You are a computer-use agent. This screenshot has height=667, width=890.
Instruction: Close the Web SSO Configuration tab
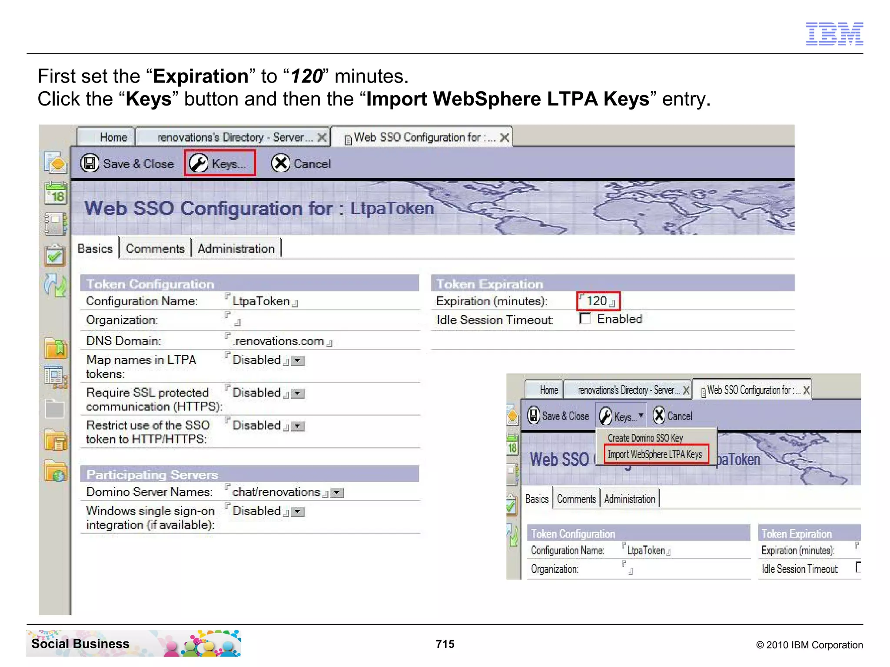505,138
